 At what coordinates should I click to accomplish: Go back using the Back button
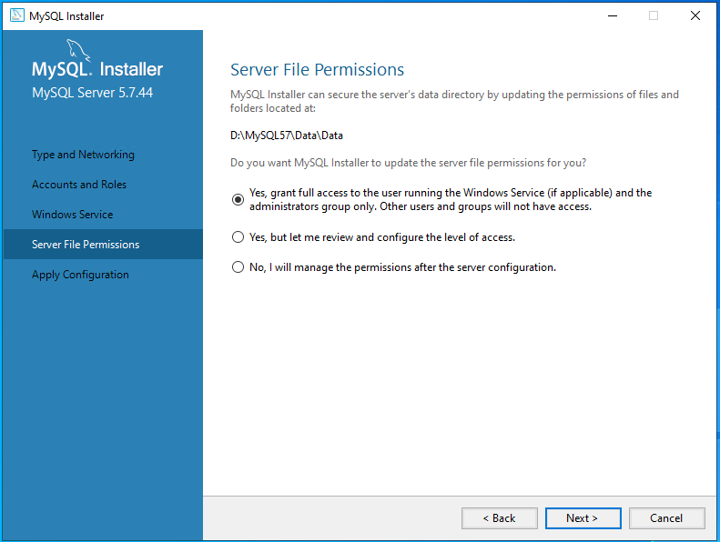(x=500, y=518)
